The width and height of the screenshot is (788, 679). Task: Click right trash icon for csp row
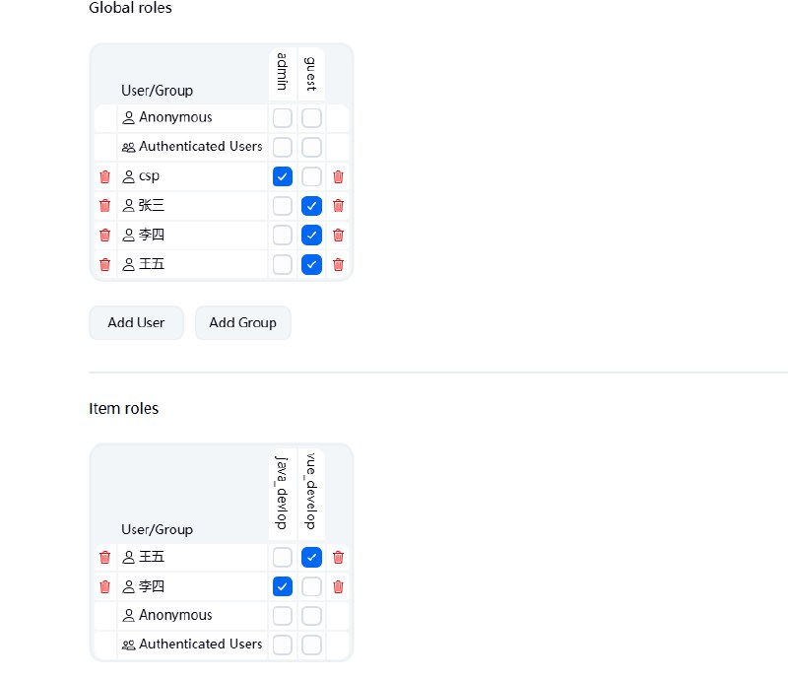tap(339, 177)
